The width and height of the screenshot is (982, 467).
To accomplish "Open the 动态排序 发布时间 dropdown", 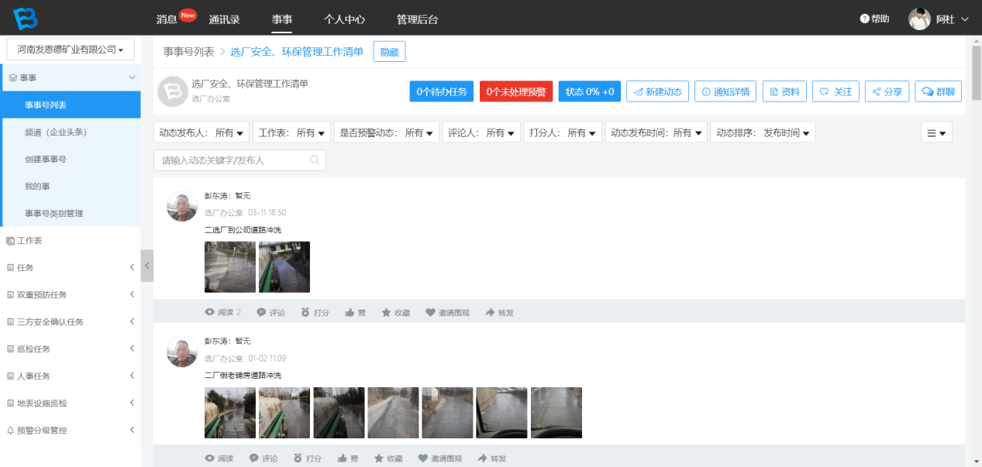I will (x=763, y=132).
